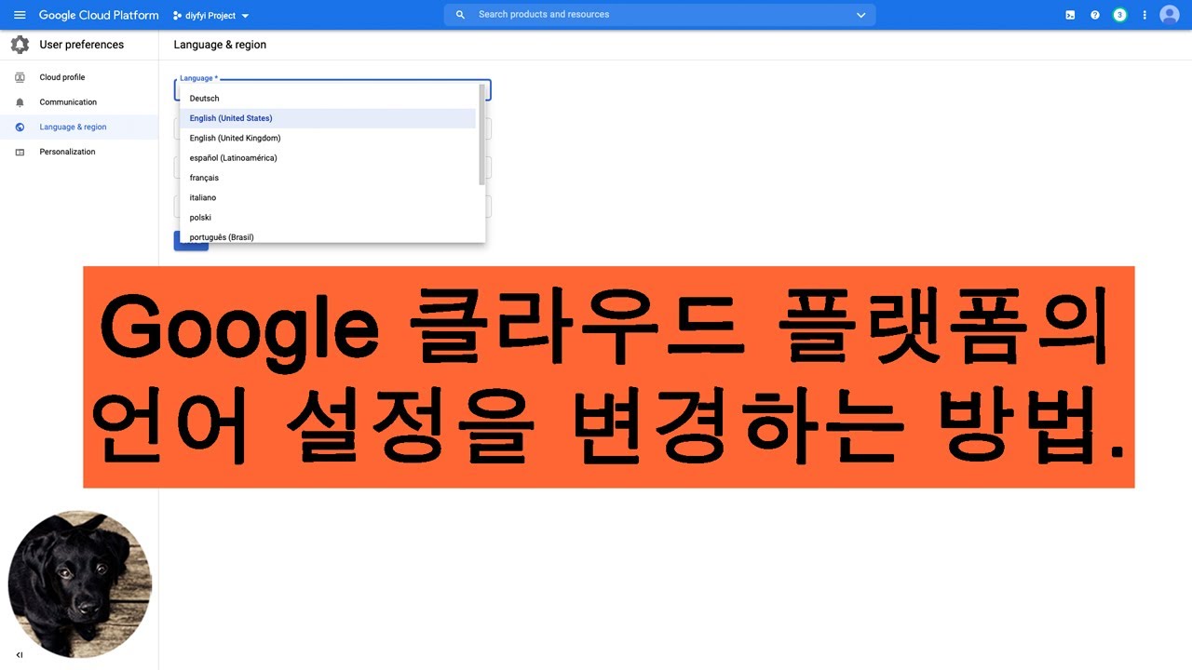Screen dimensions: 1192x670
Task: Choose Deutsch from the language list
Action: pyautogui.click(x=205, y=99)
